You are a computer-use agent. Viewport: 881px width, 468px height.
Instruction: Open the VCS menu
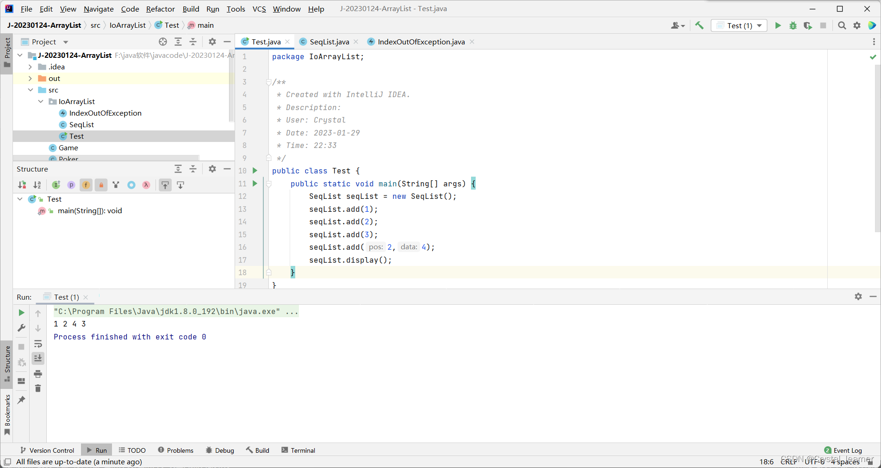[259, 9]
